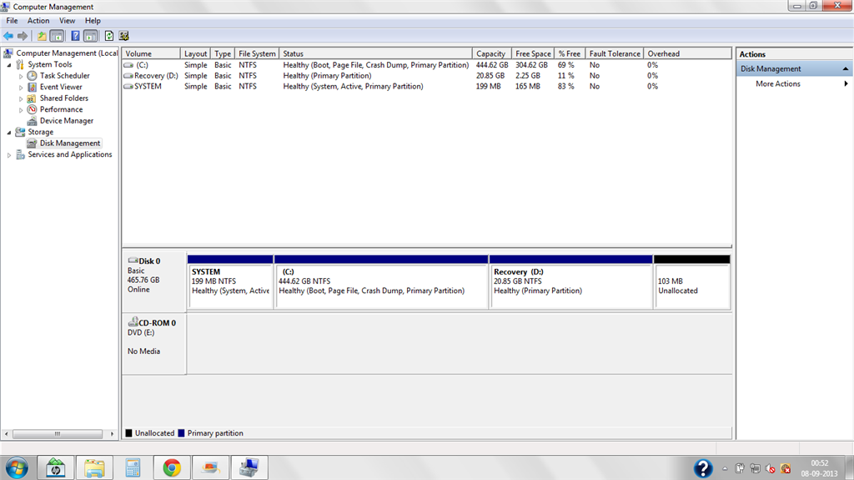Toggle the Show/Hide Action Pane toolbar icon
The height and width of the screenshot is (480, 854).
[x=91, y=36]
